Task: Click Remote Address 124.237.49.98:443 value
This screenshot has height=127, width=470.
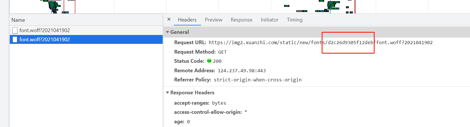Action: click(x=242, y=71)
